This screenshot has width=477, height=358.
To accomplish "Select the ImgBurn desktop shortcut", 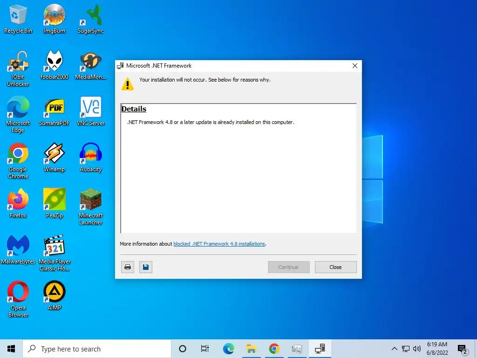I will [54, 18].
